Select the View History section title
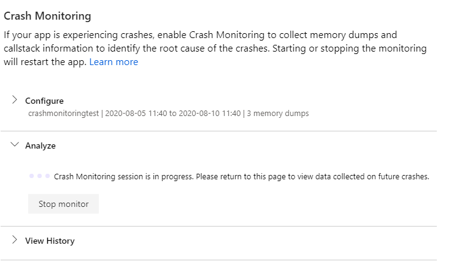The width and height of the screenshot is (454, 264). [x=50, y=241]
